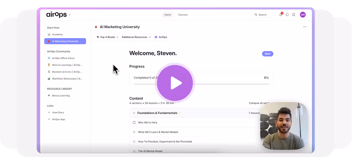Click the Search field in header
Viewport: 352px width, 157px height.
pos(263,15)
